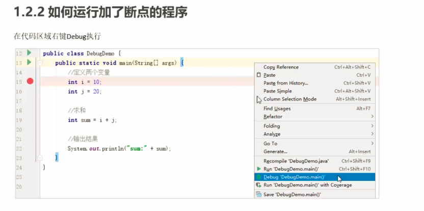The height and width of the screenshot is (211, 424).
Task: Select Debug 'DebugDemo.main()' entry
Action: [315, 177]
